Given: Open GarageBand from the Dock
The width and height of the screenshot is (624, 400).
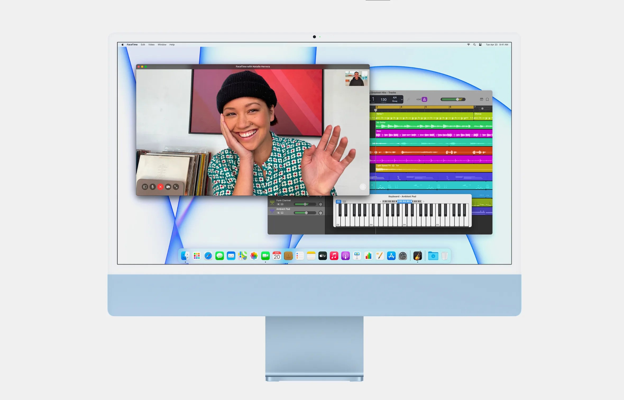Looking at the screenshot, I should [x=417, y=256].
